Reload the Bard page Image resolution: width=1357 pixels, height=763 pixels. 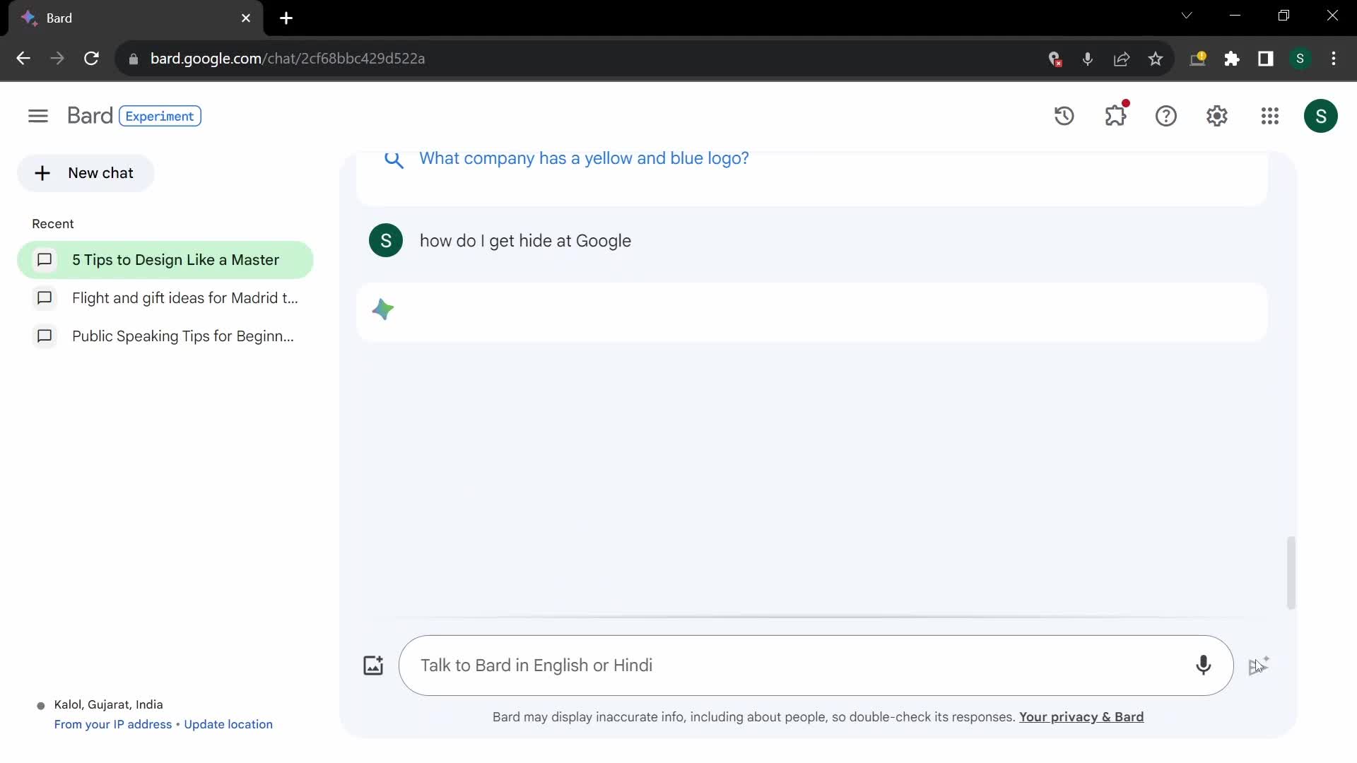pos(91,59)
